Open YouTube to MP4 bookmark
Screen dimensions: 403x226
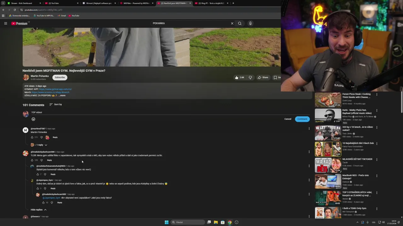pos(44,16)
